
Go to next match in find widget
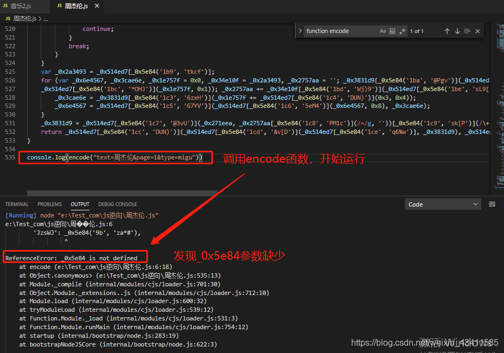click(457, 31)
